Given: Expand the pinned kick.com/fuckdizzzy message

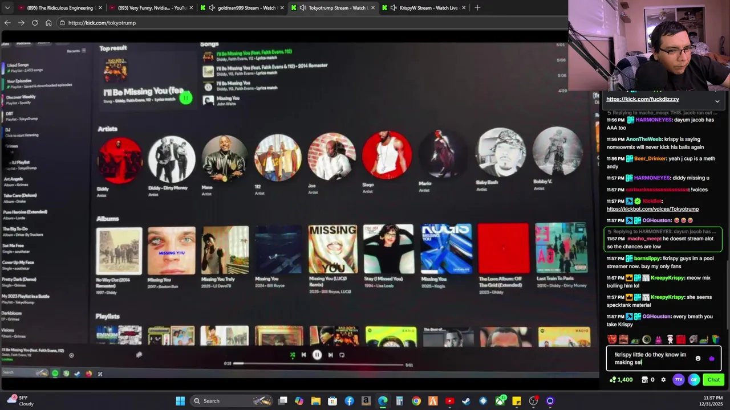Looking at the screenshot, I should click(717, 101).
